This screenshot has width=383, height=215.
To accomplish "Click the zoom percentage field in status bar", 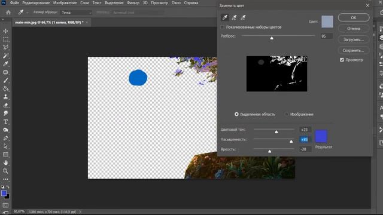I will pos(19,212).
